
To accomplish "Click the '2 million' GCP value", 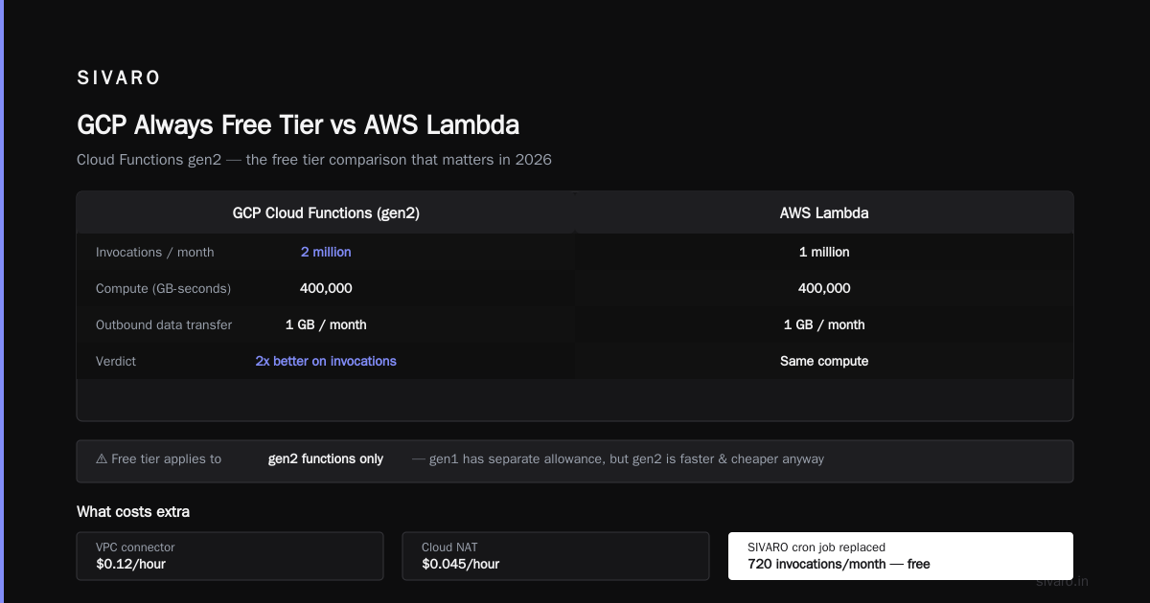I will point(326,252).
